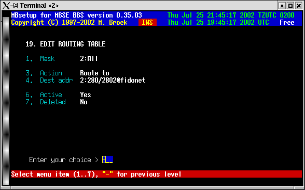Click the address 2:280/2802@fidonet
Screen dimensions: 305x190
coord(113,80)
